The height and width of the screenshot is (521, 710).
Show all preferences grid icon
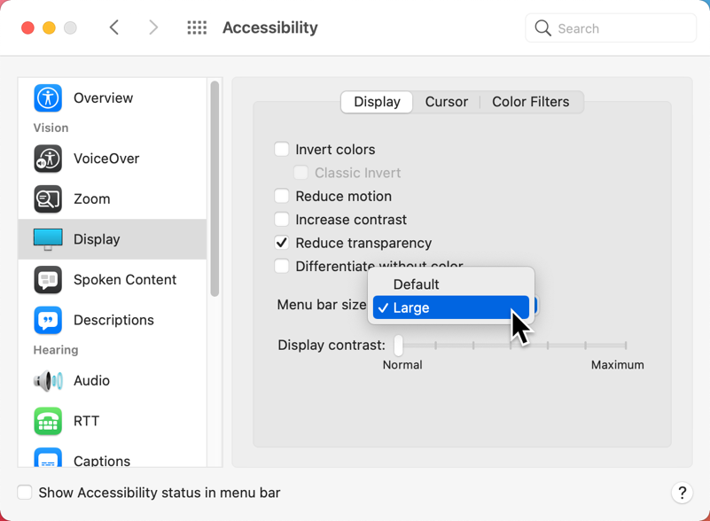(197, 28)
